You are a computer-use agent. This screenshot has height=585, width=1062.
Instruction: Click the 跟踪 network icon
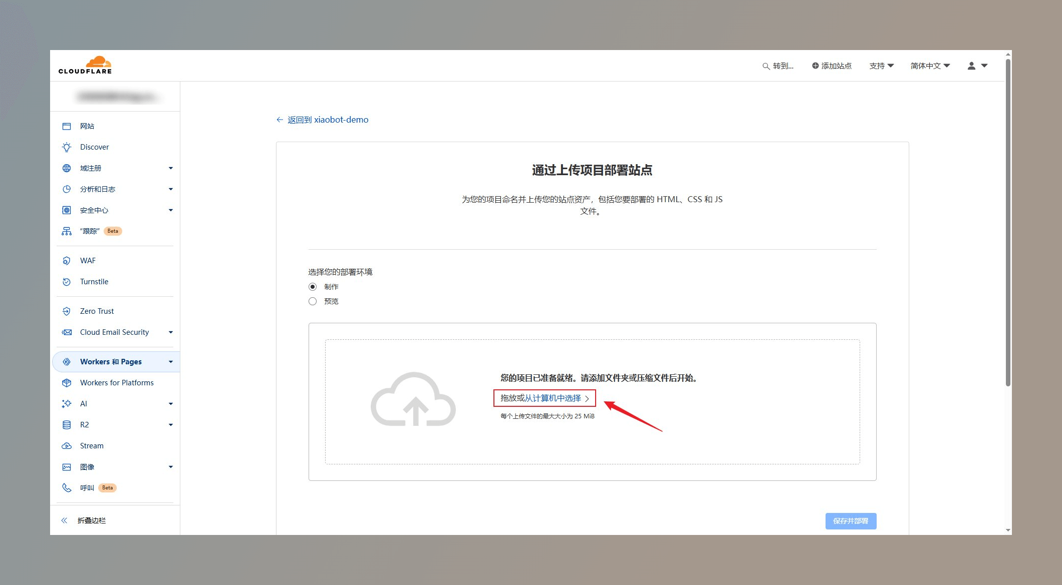[67, 231]
